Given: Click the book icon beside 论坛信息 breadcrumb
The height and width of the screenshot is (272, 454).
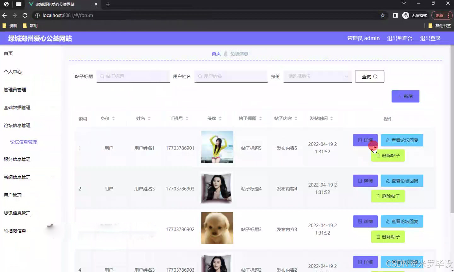Looking at the screenshot, I should [225, 54].
